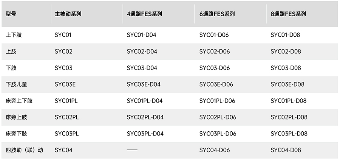Click the 下肢儿童 row label
Image resolution: width=340 pixels, height=165 pixels.
tap(17, 84)
